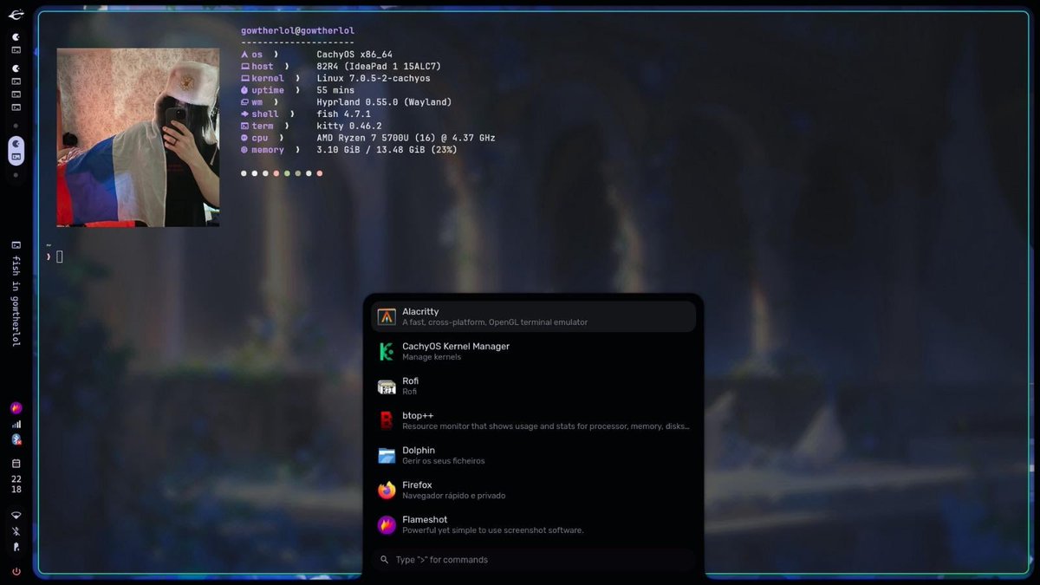Screen dimensions: 1040x585
Task: Click the blue Bluetooth tray icon
Action: tap(16, 439)
